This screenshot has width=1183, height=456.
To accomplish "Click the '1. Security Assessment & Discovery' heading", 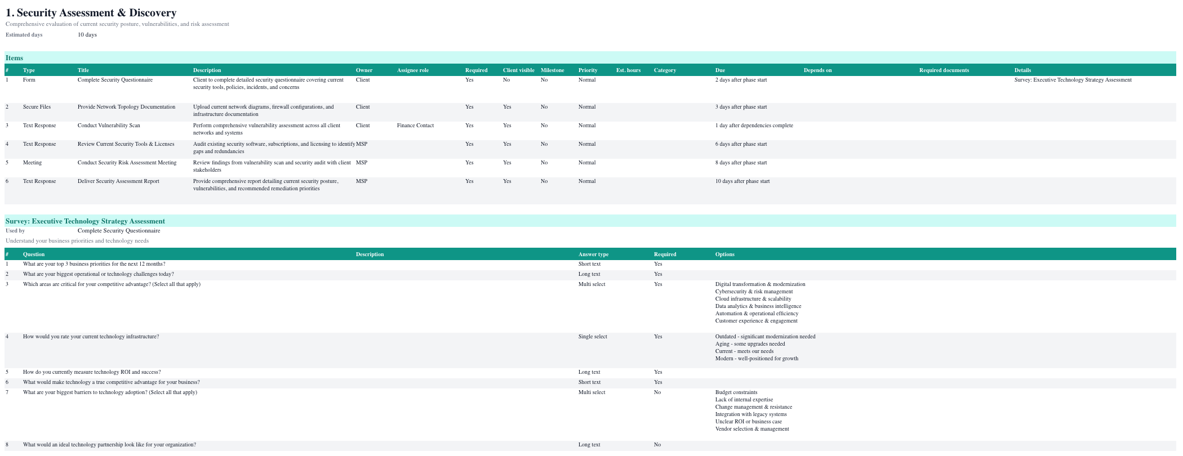I will pos(91,12).
